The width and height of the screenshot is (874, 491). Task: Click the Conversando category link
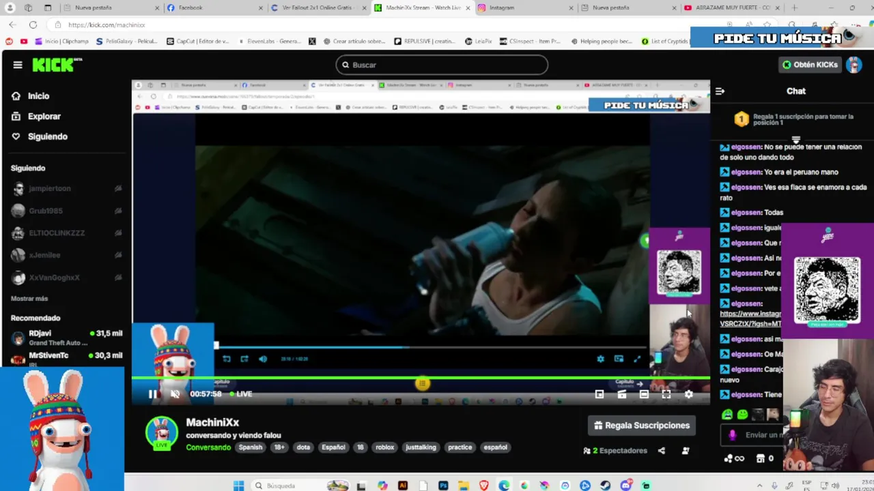208,447
